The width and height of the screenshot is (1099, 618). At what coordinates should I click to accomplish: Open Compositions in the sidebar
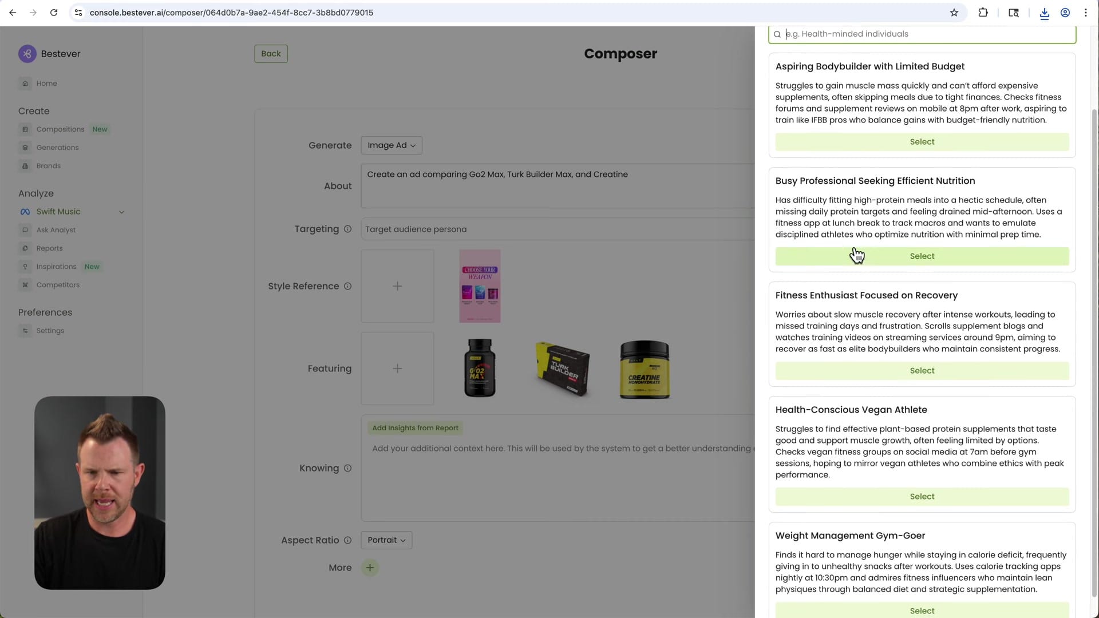tap(60, 129)
